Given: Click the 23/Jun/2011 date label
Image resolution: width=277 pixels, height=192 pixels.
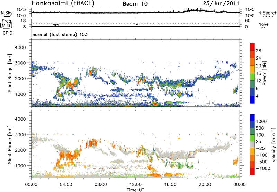Looking at the screenshot, I should coord(221,3).
